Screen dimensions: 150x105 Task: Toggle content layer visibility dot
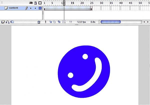click(x=31, y=8)
